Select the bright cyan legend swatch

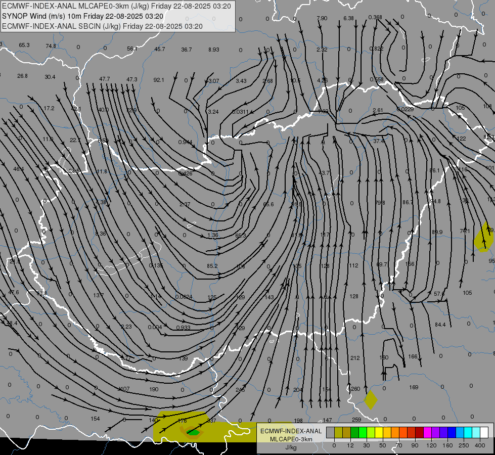[468, 433]
